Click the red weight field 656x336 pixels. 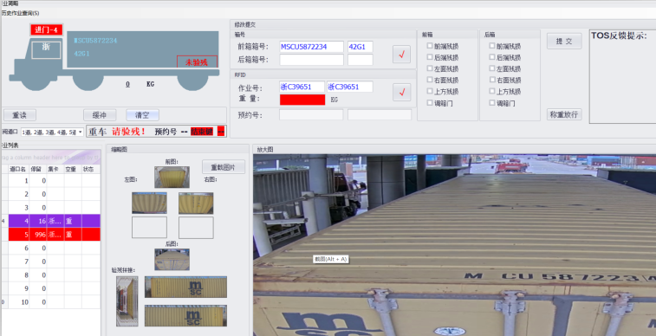[x=302, y=100]
